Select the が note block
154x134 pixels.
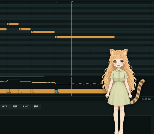13,24
